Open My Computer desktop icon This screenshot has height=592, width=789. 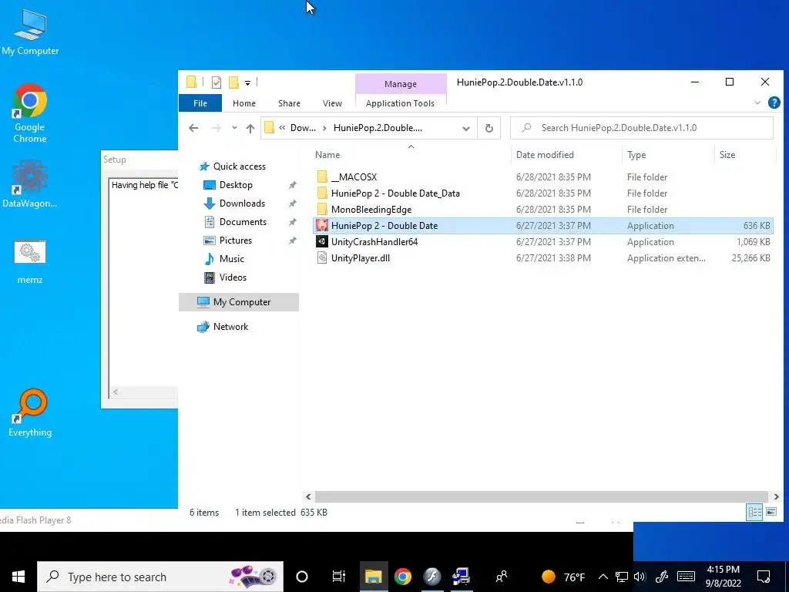(30, 32)
